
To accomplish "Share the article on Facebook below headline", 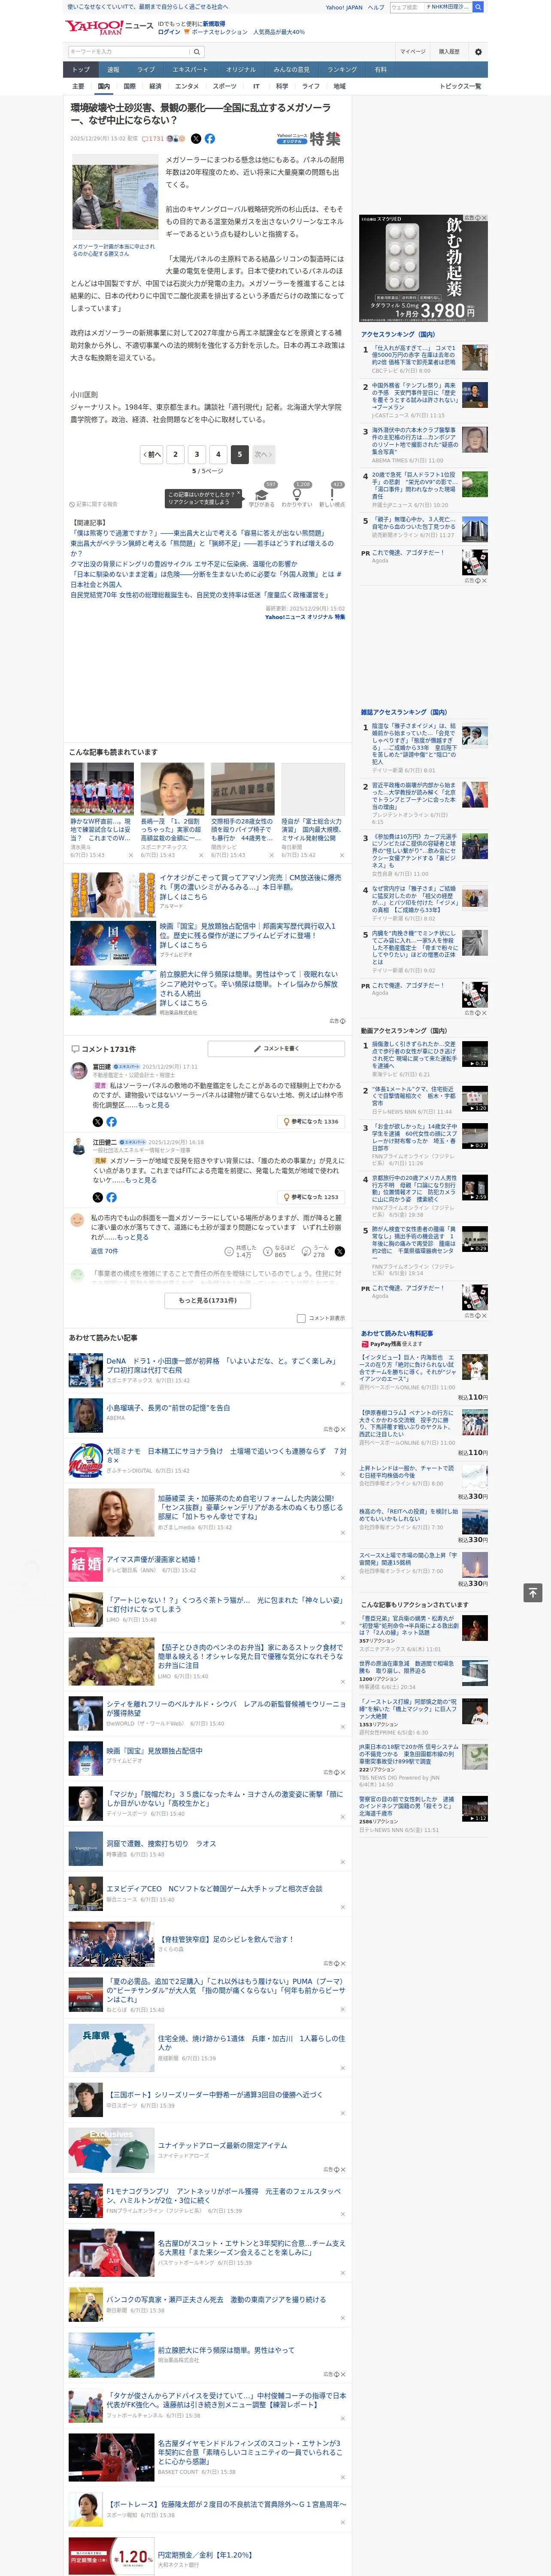I will coord(210,139).
